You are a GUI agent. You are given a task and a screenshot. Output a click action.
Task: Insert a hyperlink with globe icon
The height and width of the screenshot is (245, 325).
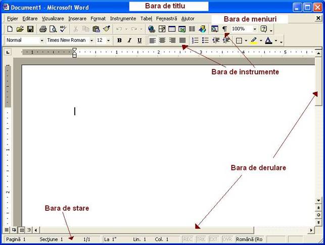(x=152, y=29)
